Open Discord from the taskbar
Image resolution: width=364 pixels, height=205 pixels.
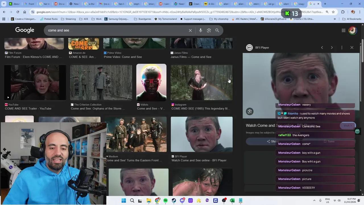[182, 200]
